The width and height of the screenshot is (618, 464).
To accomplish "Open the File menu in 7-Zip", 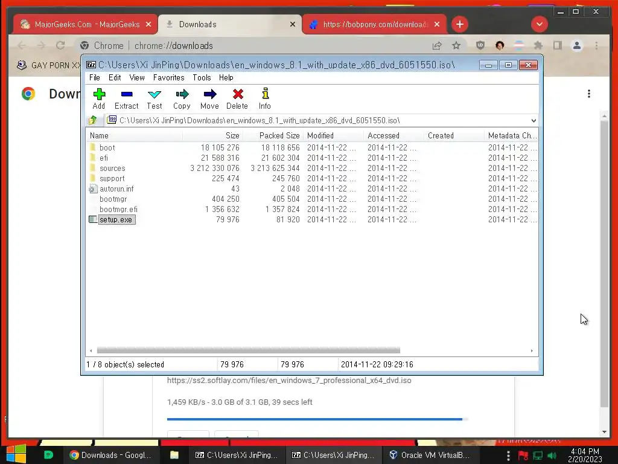I will (95, 78).
